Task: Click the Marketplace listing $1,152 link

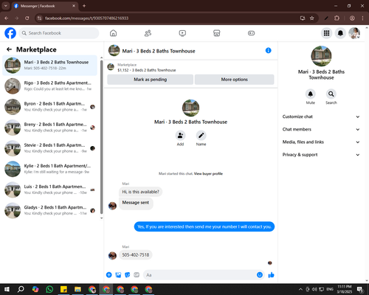Action: (147, 70)
